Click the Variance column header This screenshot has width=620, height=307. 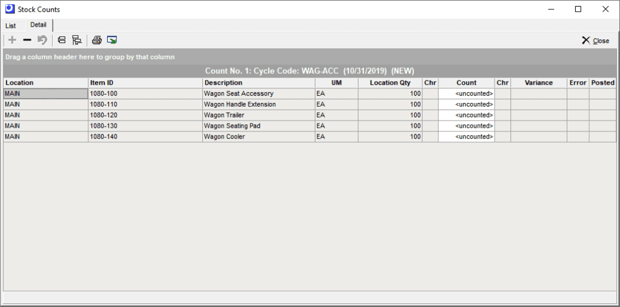[x=538, y=83]
